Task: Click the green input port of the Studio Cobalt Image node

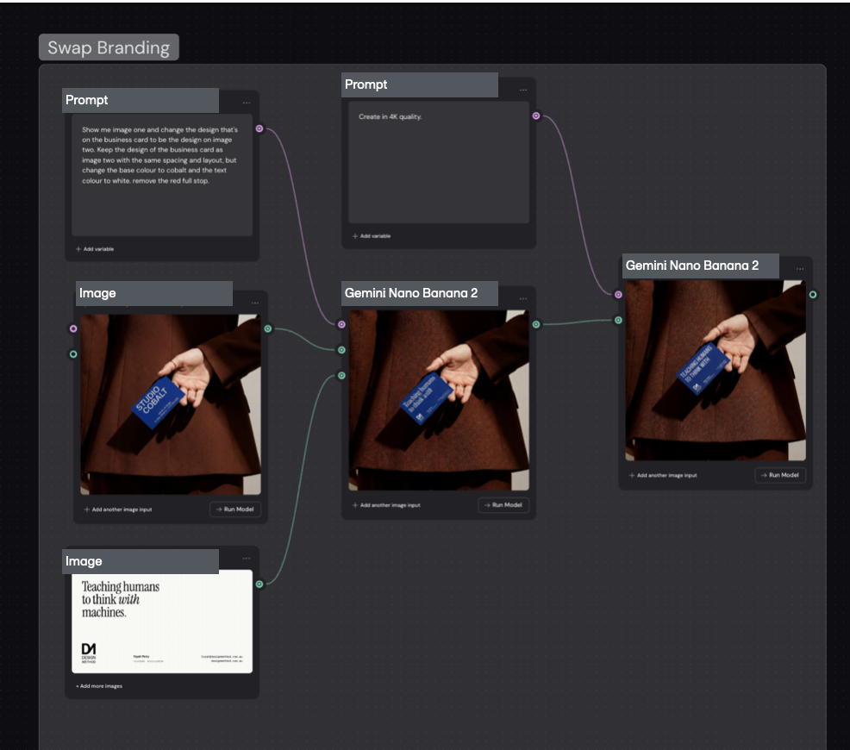Action: pyautogui.click(x=73, y=354)
